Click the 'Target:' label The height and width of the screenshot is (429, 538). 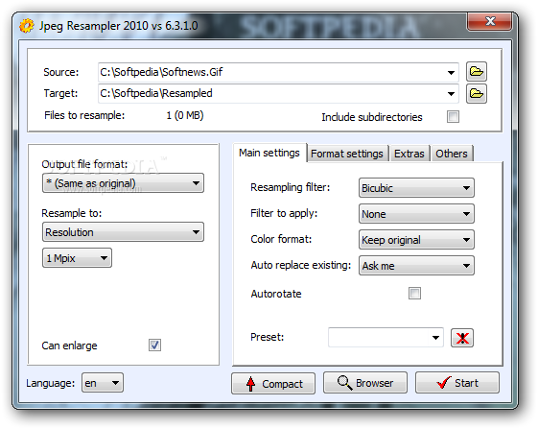click(x=60, y=93)
